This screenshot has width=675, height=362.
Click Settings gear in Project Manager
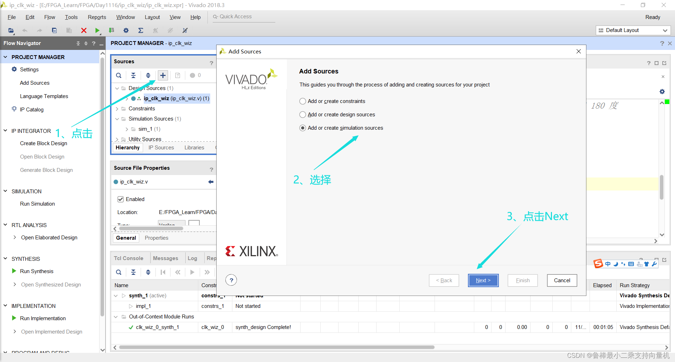[14, 69]
